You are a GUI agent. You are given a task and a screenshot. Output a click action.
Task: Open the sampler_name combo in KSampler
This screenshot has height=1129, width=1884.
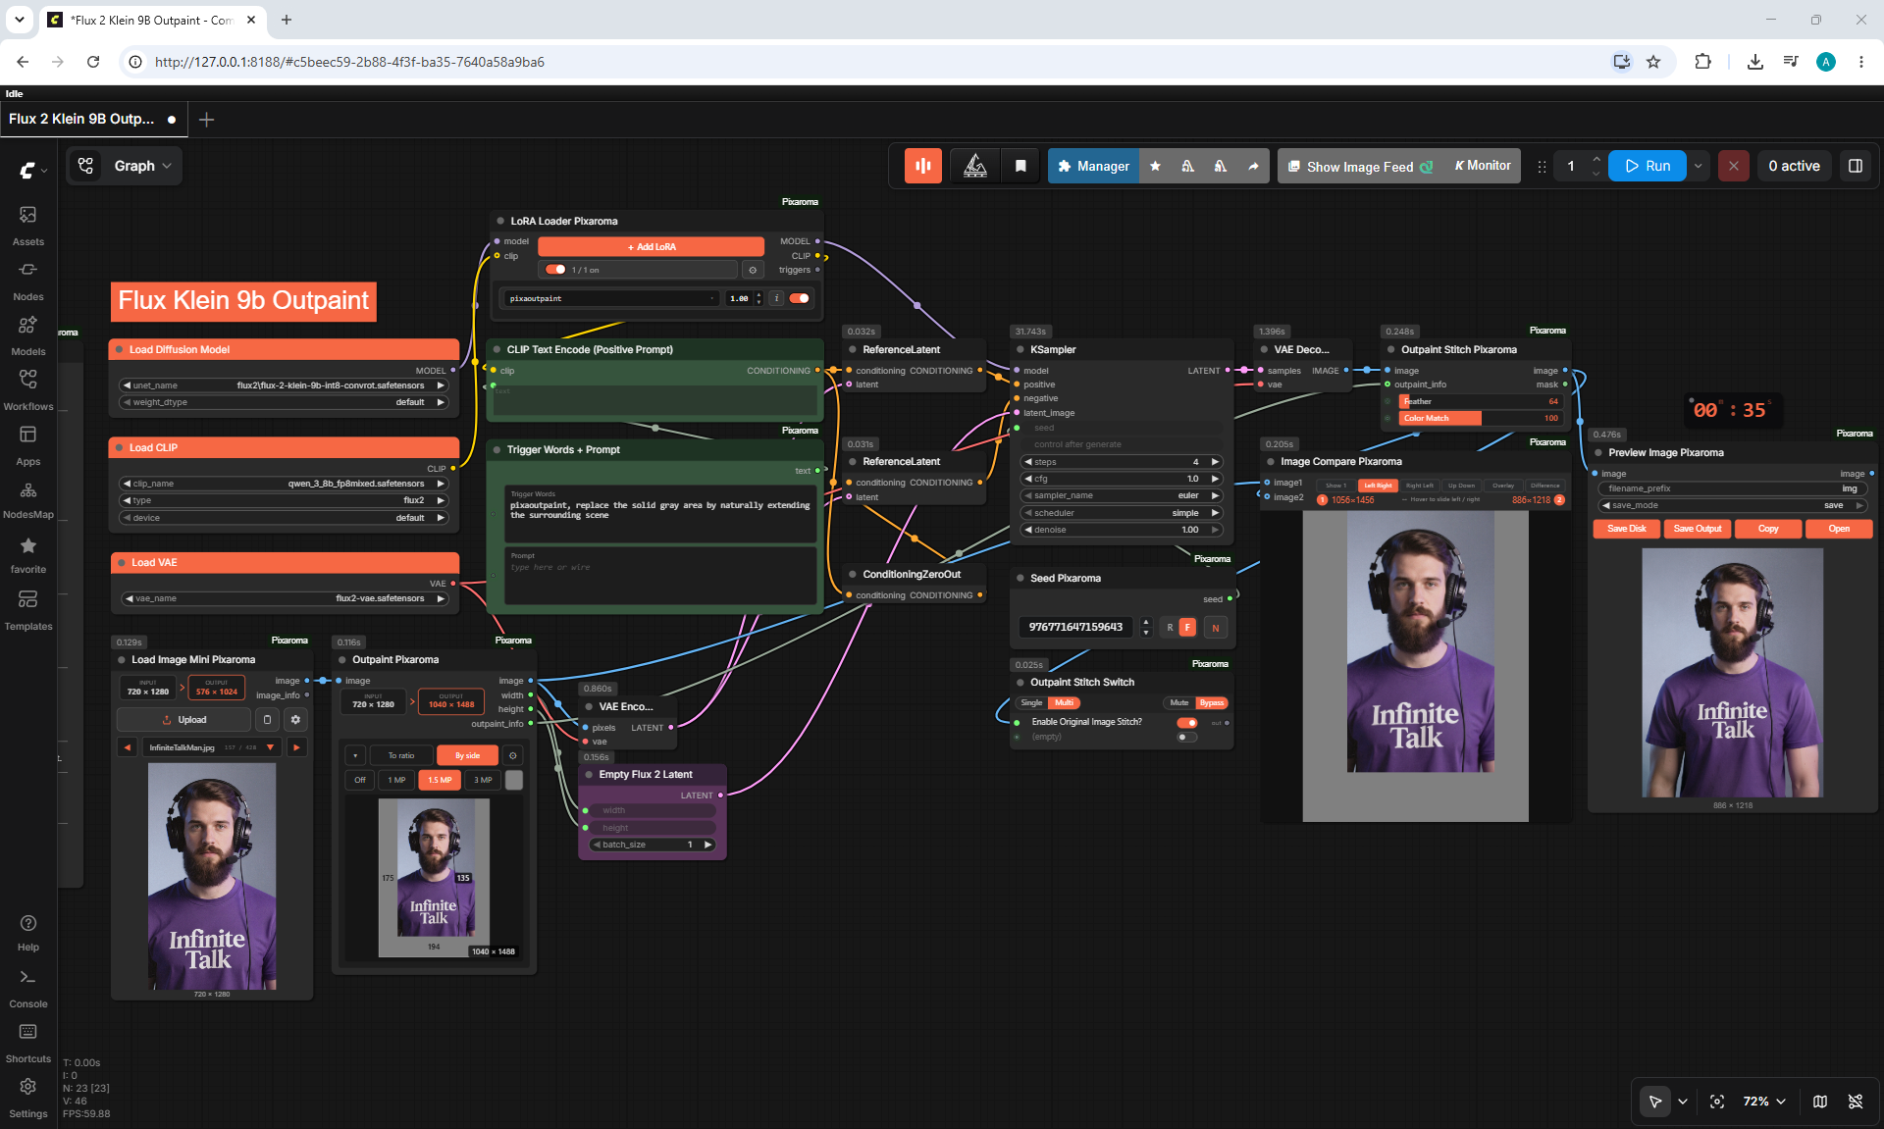pyautogui.click(x=1122, y=496)
